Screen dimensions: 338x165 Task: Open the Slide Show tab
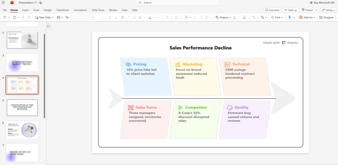[x=98, y=10]
